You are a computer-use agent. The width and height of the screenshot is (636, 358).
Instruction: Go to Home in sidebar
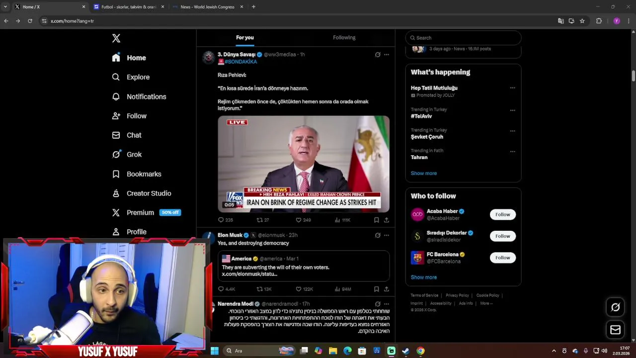(129, 58)
